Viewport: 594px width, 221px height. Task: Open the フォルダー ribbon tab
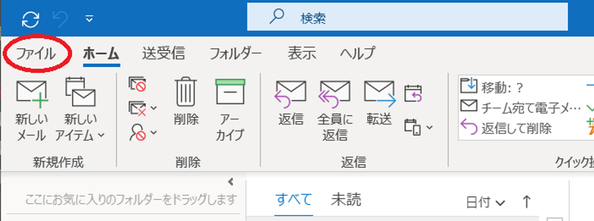coord(236,54)
